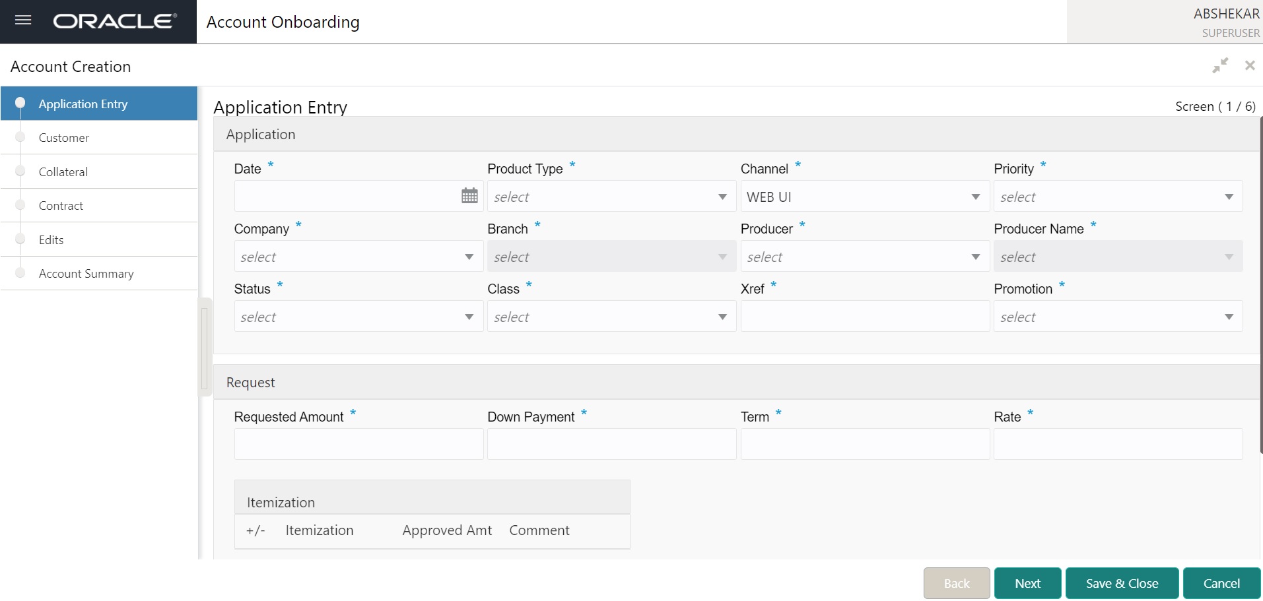Viewport: 1263px width, 601px height.
Task: Click the Screen ( 1 / 6) indicator
Action: (1215, 106)
